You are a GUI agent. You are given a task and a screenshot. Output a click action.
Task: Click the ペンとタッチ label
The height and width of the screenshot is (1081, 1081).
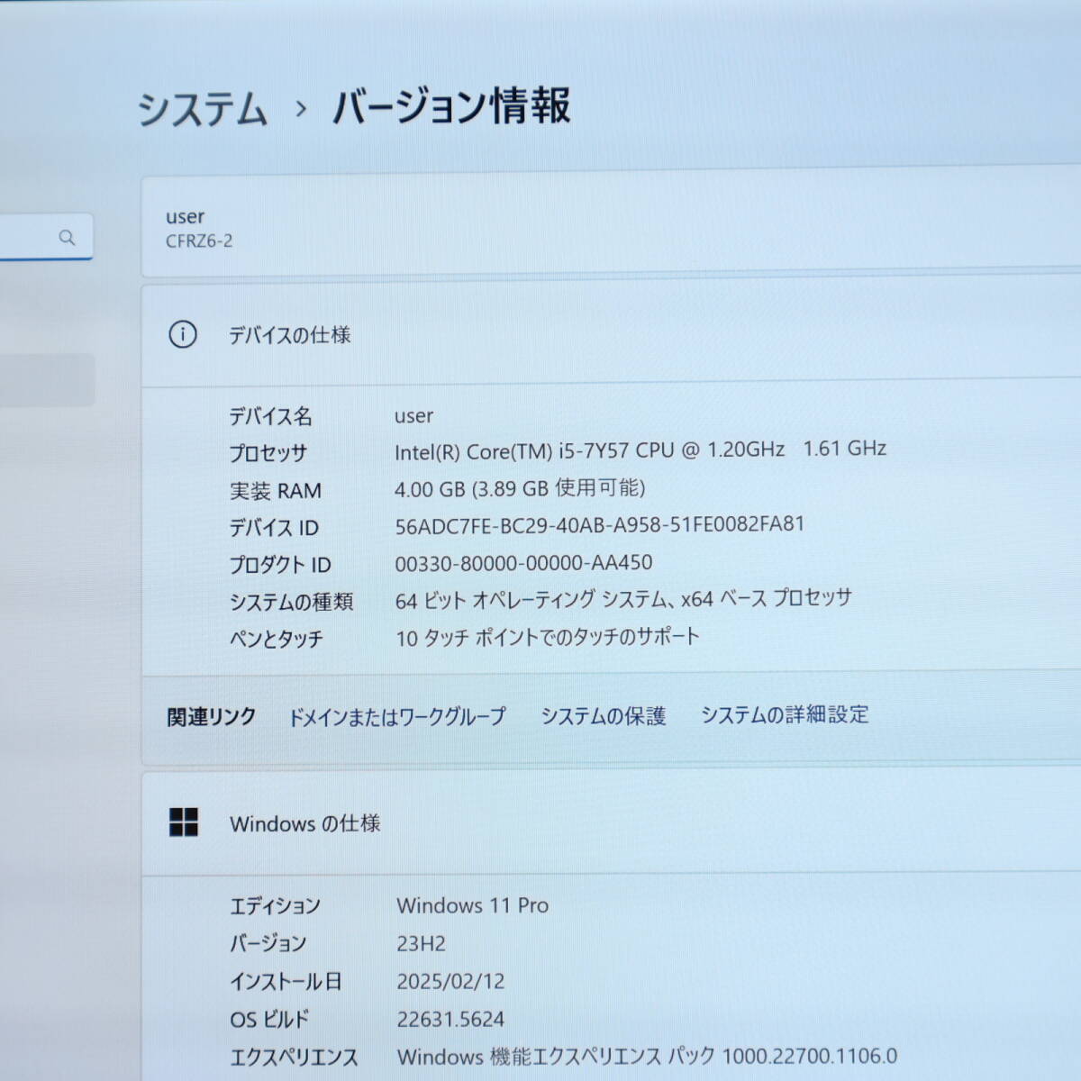point(276,639)
